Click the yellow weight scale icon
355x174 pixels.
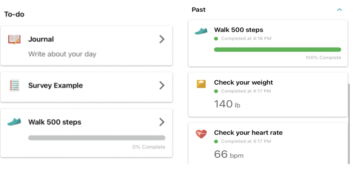click(201, 84)
